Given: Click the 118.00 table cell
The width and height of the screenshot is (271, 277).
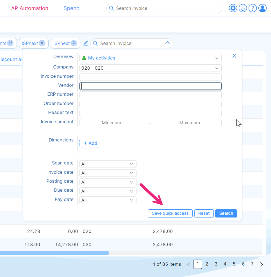Looking at the screenshot, I should (32, 244).
